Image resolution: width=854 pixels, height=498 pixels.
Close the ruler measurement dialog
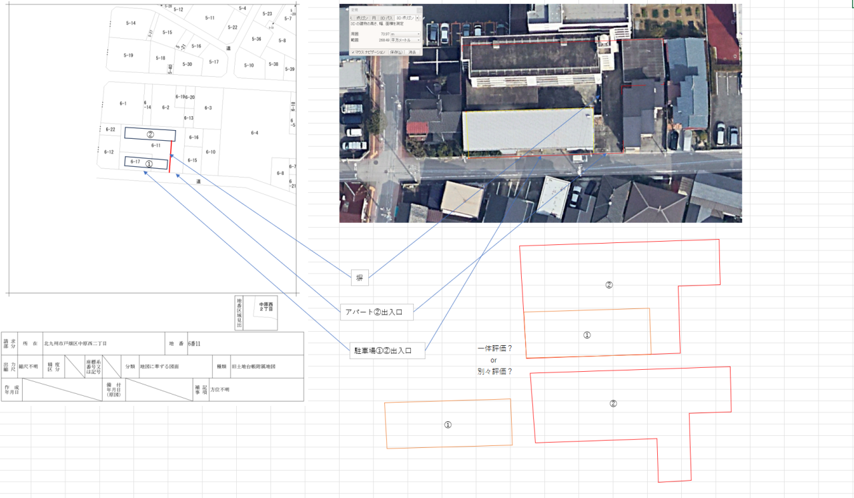419,11
